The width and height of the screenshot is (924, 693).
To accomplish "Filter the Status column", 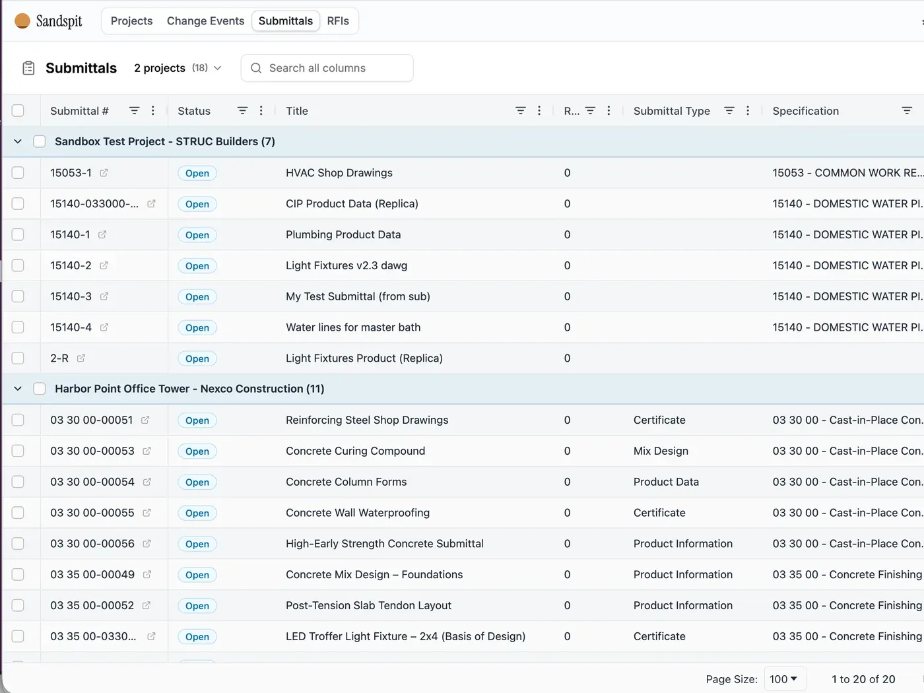I will tap(242, 111).
